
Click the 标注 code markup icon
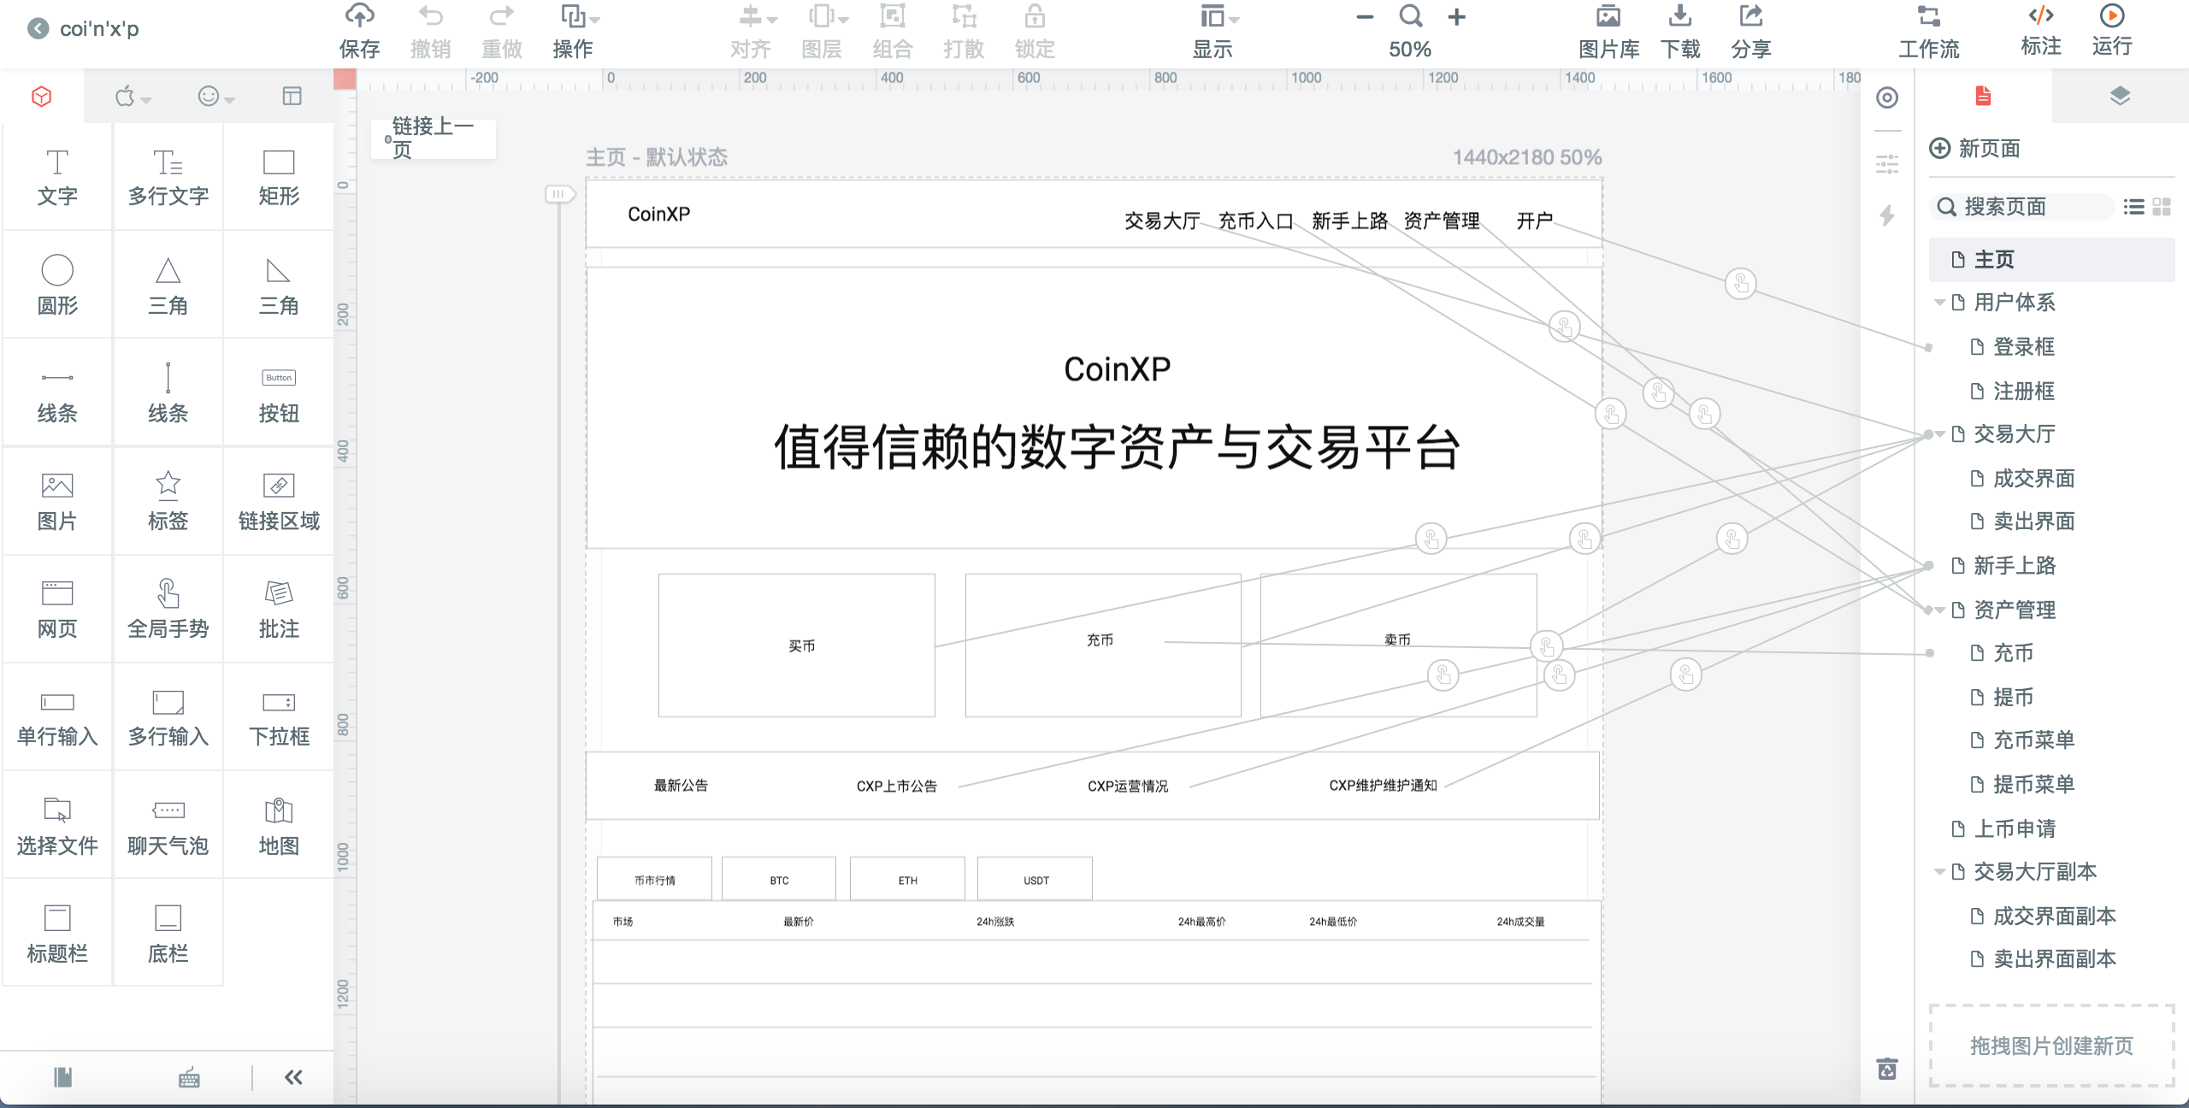[x=2040, y=17]
